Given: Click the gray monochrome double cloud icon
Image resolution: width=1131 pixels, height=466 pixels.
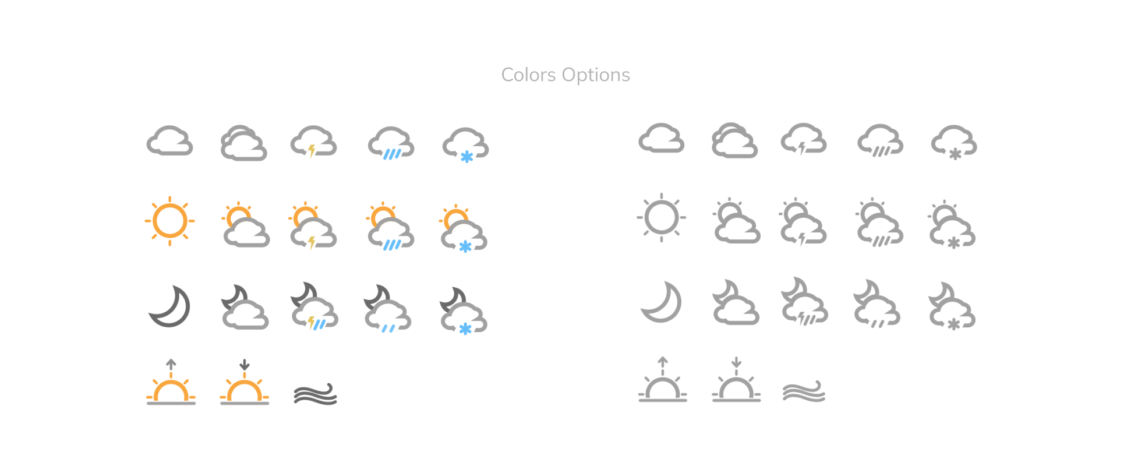Looking at the screenshot, I should pos(734,140).
